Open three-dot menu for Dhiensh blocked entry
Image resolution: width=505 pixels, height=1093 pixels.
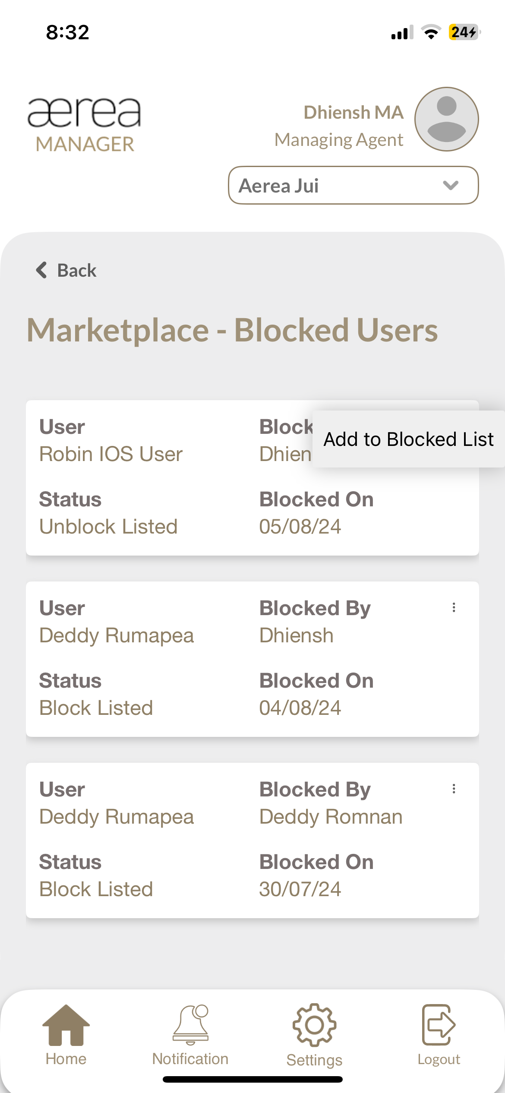(x=454, y=608)
